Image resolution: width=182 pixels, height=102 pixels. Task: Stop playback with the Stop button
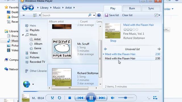(70, 98)
